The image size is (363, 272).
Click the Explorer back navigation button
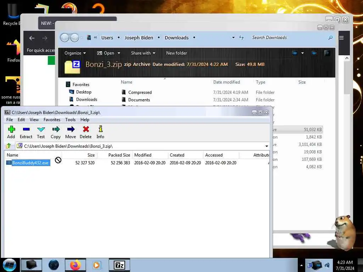pos(65,38)
